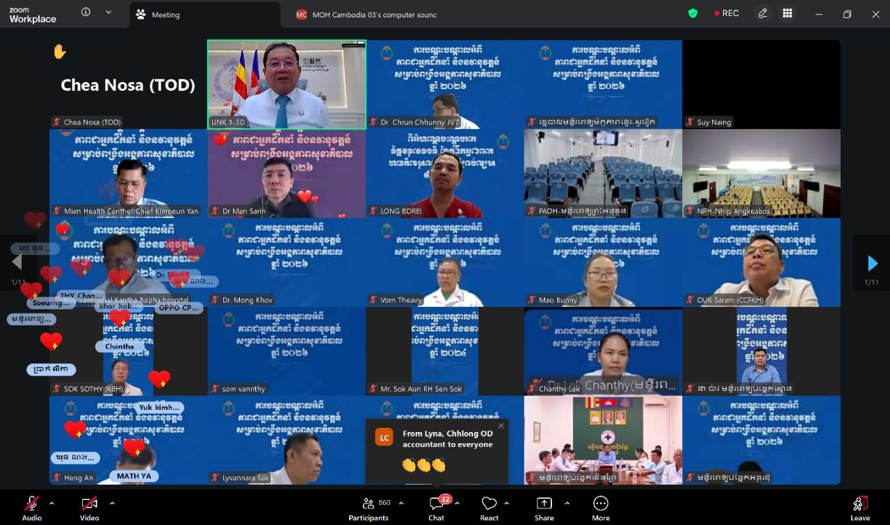
Task: Click the REC recording indicator
Action: [x=726, y=13]
